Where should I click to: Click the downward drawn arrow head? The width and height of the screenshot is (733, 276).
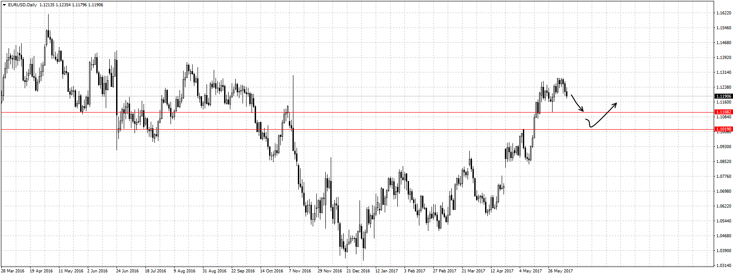tap(582, 109)
